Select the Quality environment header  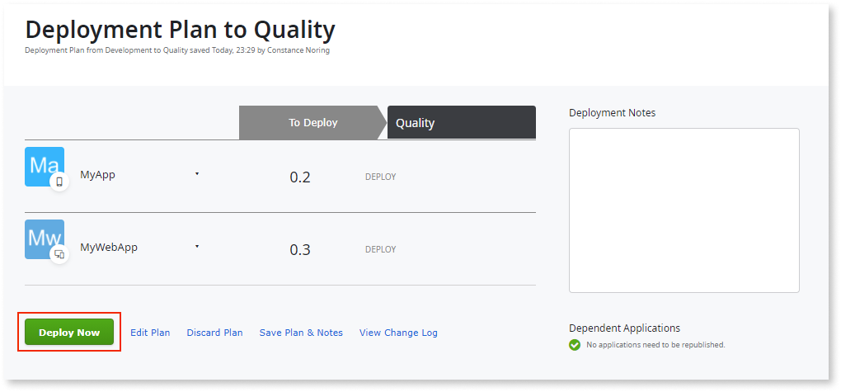[460, 123]
